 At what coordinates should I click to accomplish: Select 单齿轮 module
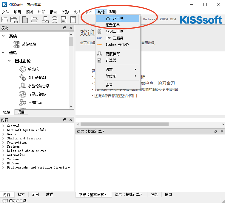33,69
